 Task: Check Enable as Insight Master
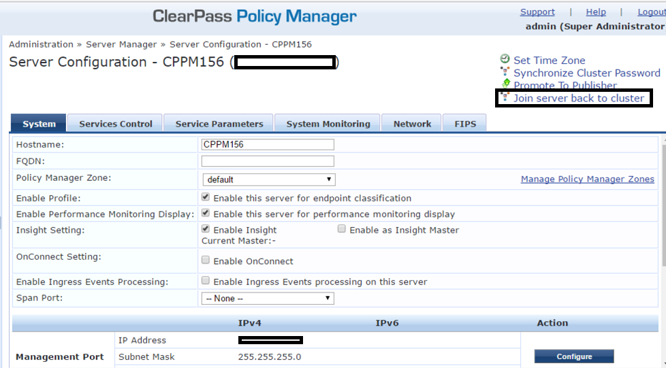[341, 229]
